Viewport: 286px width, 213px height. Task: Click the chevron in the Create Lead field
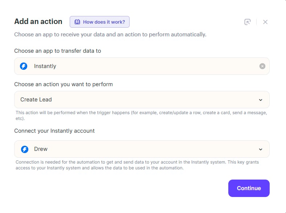pos(261,100)
